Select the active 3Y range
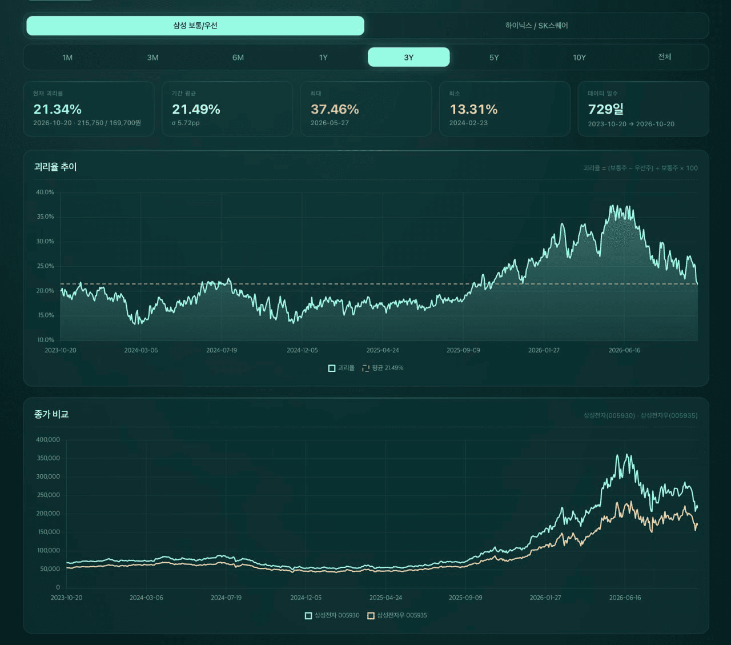The width and height of the screenshot is (731, 645). (x=409, y=57)
